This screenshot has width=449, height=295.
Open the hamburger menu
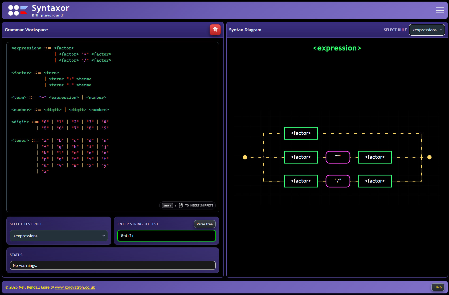[x=440, y=10]
